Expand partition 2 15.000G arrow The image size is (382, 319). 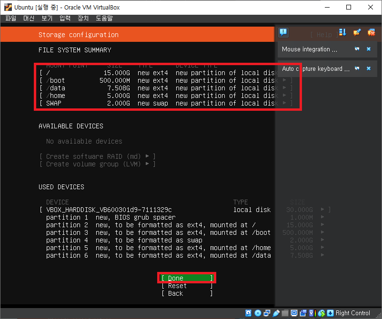pyautogui.click(x=322, y=224)
